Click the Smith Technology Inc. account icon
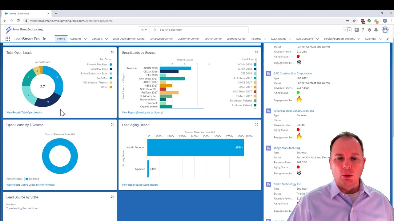The height and width of the screenshot is (221, 394). pyautogui.click(x=269, y=184)
